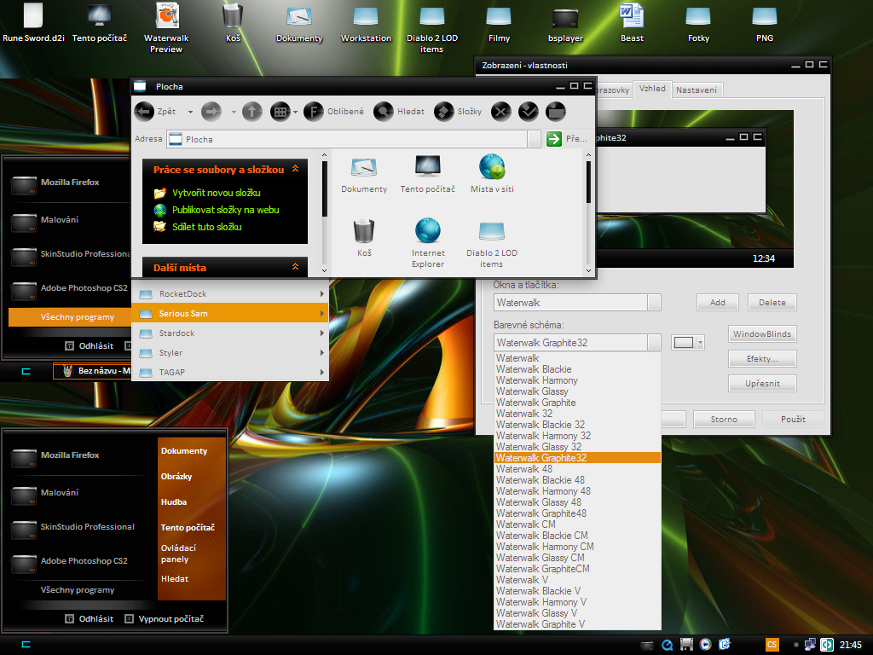Image resolution: width=873 pixels, height=655 pixels.
Task: Open the Stardock submenu entry
Action: coord(230,333)
